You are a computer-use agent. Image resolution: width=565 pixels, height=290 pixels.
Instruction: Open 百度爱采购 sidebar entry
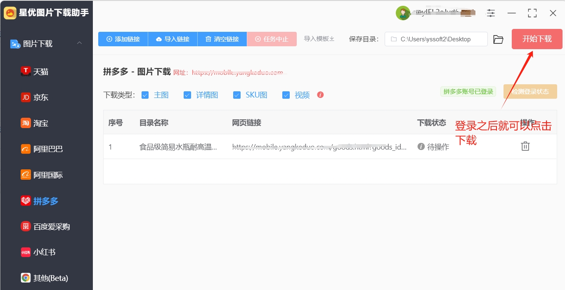[x=45, y=226]
